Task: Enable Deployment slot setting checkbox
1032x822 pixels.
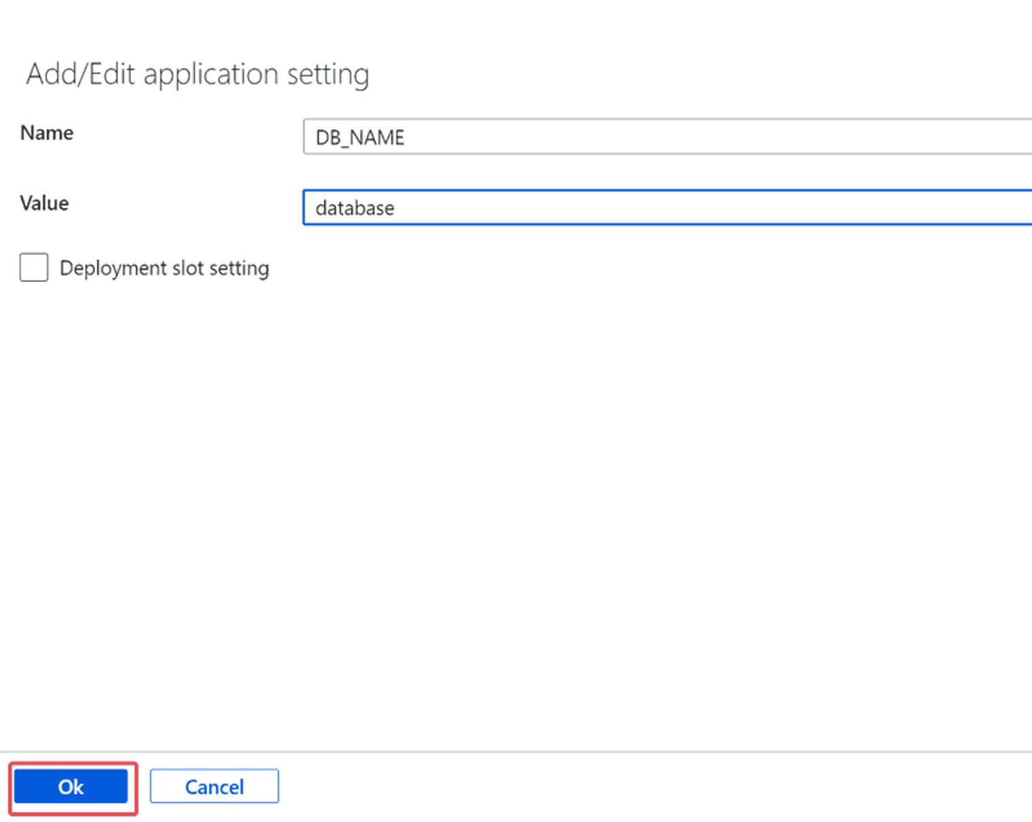Action: (34, 267)
